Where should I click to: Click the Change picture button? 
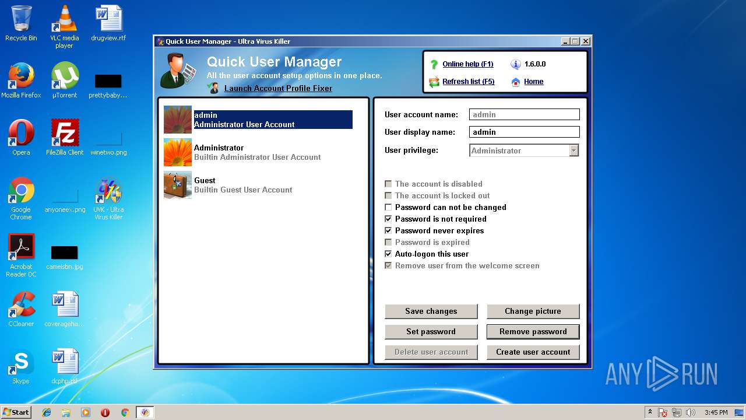533,311
